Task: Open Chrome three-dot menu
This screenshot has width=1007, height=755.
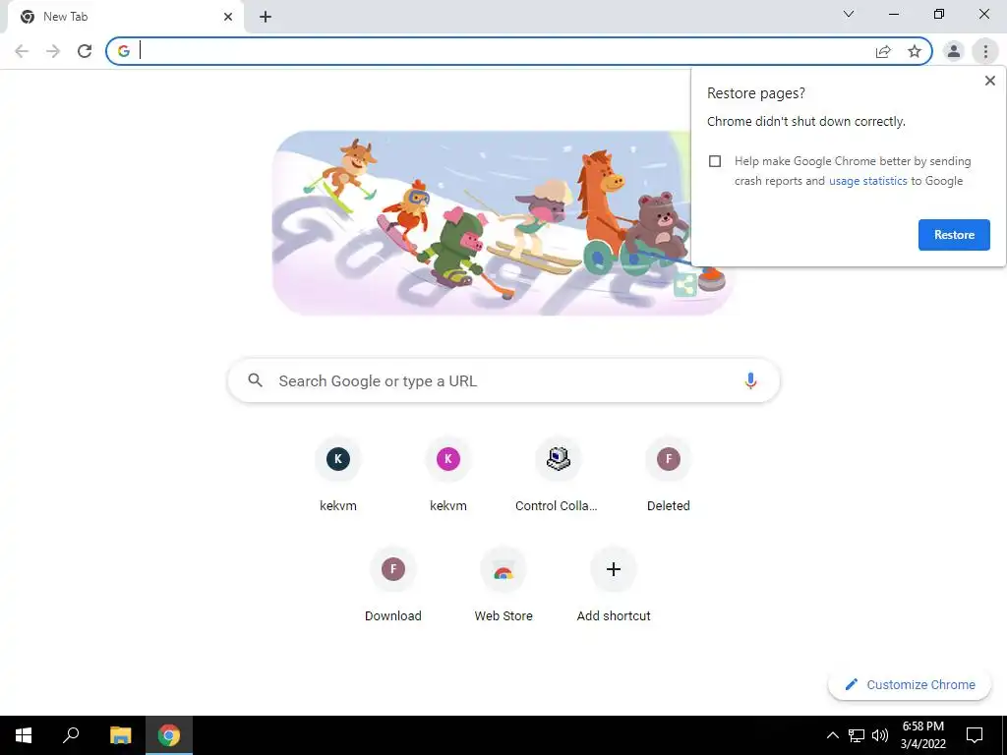Action: click(985, 51)
